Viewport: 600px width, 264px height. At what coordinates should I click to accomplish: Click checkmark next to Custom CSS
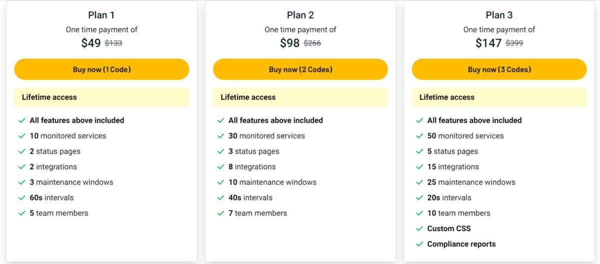pos(419,229)
